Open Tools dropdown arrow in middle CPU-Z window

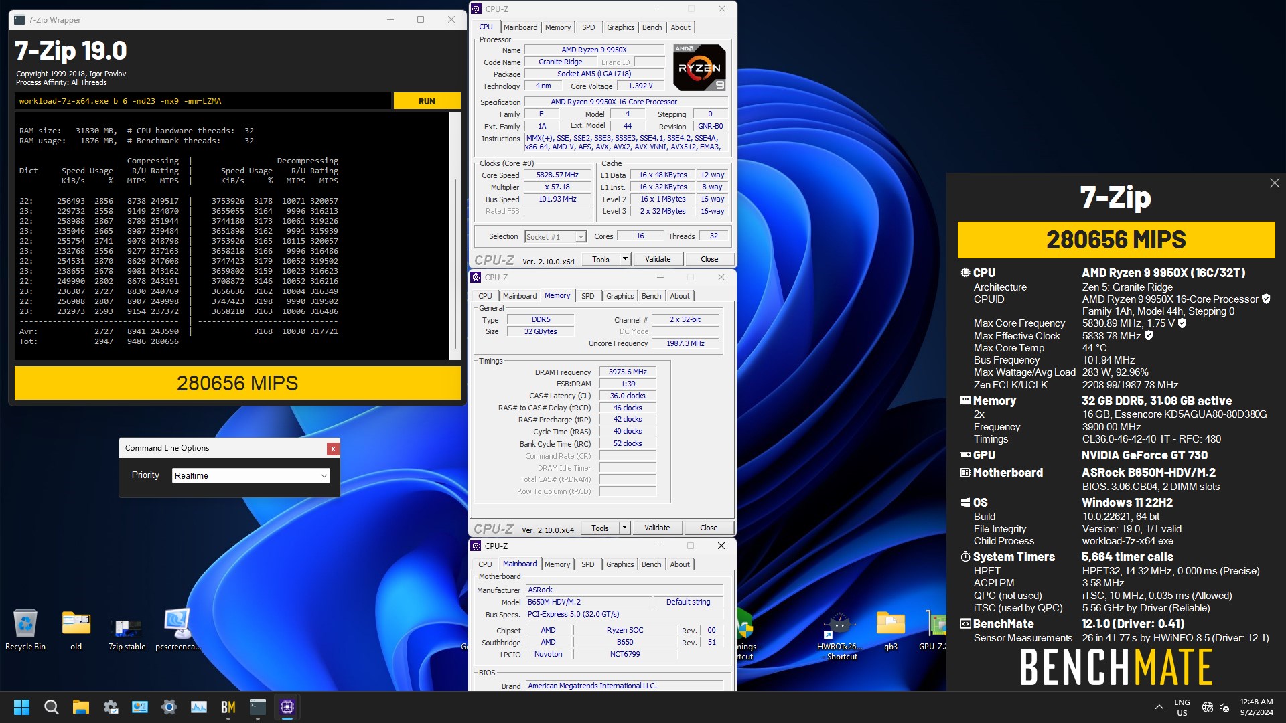click(624, 528)
